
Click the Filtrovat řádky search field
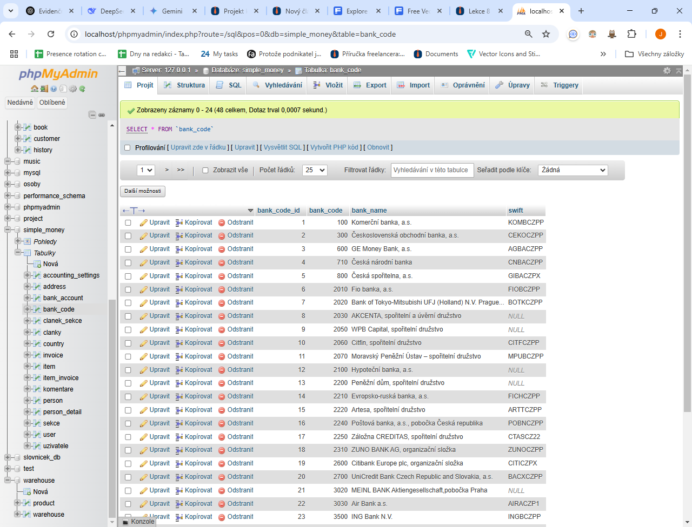click(x=432, y=170)
